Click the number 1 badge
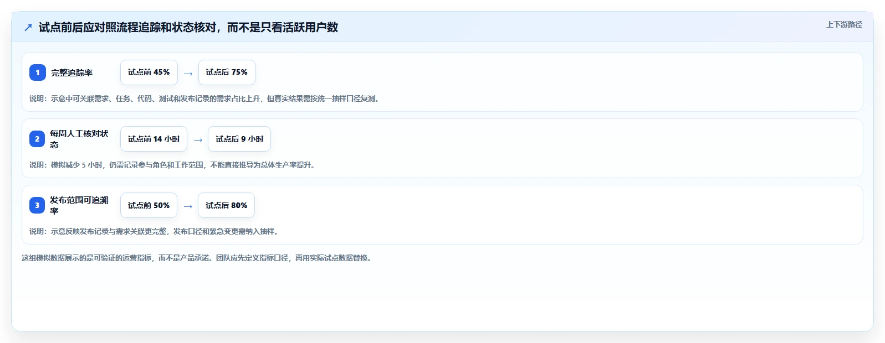885x343 pixels. pyautogui.click(x=38, y=72)
